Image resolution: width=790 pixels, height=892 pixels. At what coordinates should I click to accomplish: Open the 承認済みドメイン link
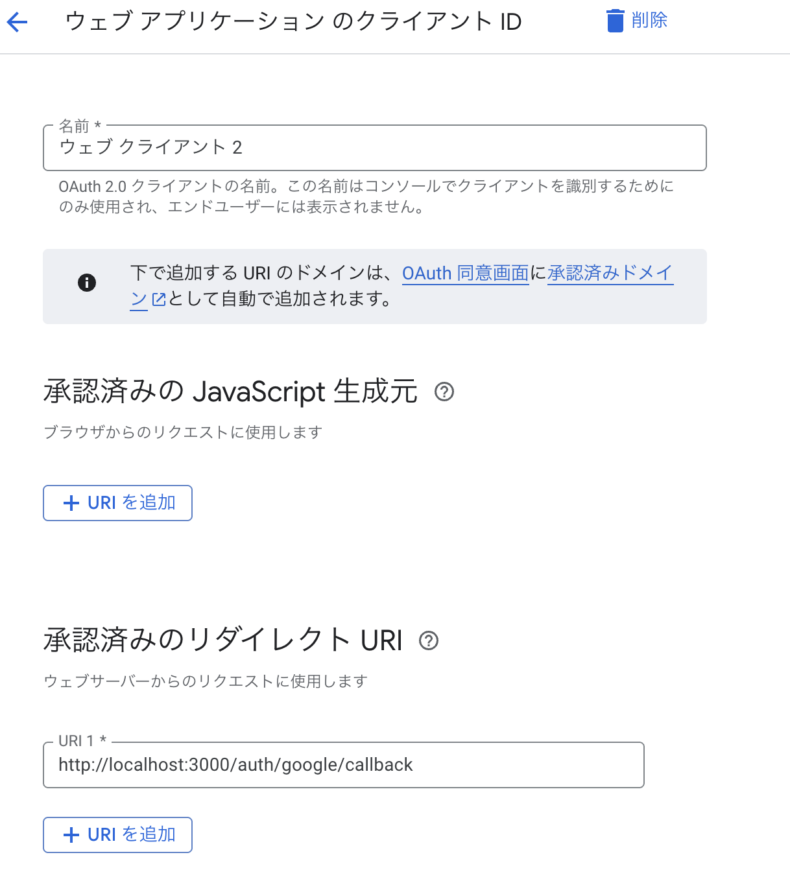610,274
